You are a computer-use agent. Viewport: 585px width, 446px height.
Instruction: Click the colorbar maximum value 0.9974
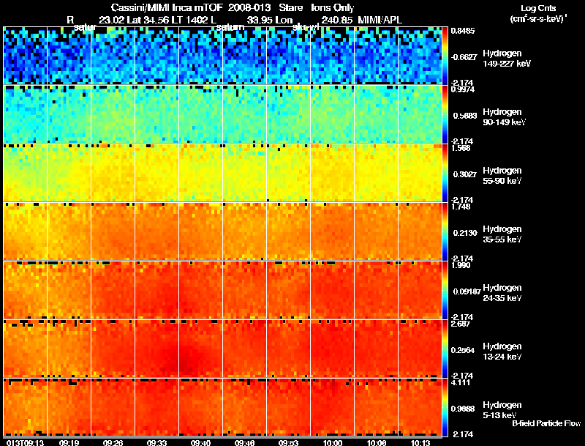point(463,89)
